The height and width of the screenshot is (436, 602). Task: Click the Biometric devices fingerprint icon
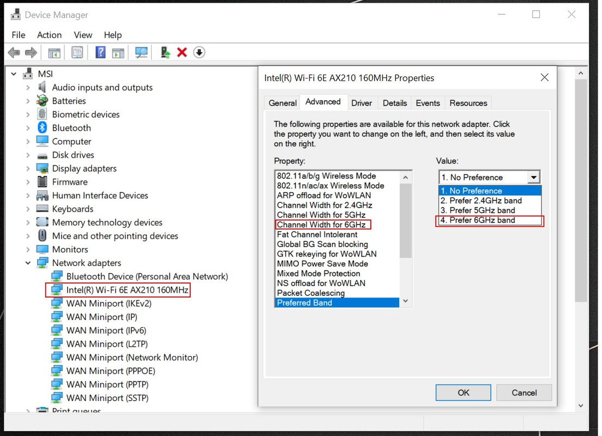[x=42, y=114]
